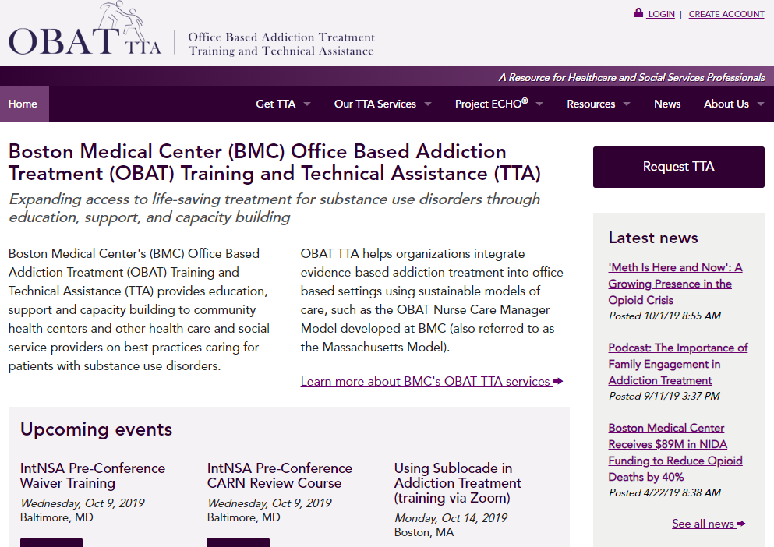
Task: Open Podcast: Importance of Family Engagement article
Action: point(678,365)
